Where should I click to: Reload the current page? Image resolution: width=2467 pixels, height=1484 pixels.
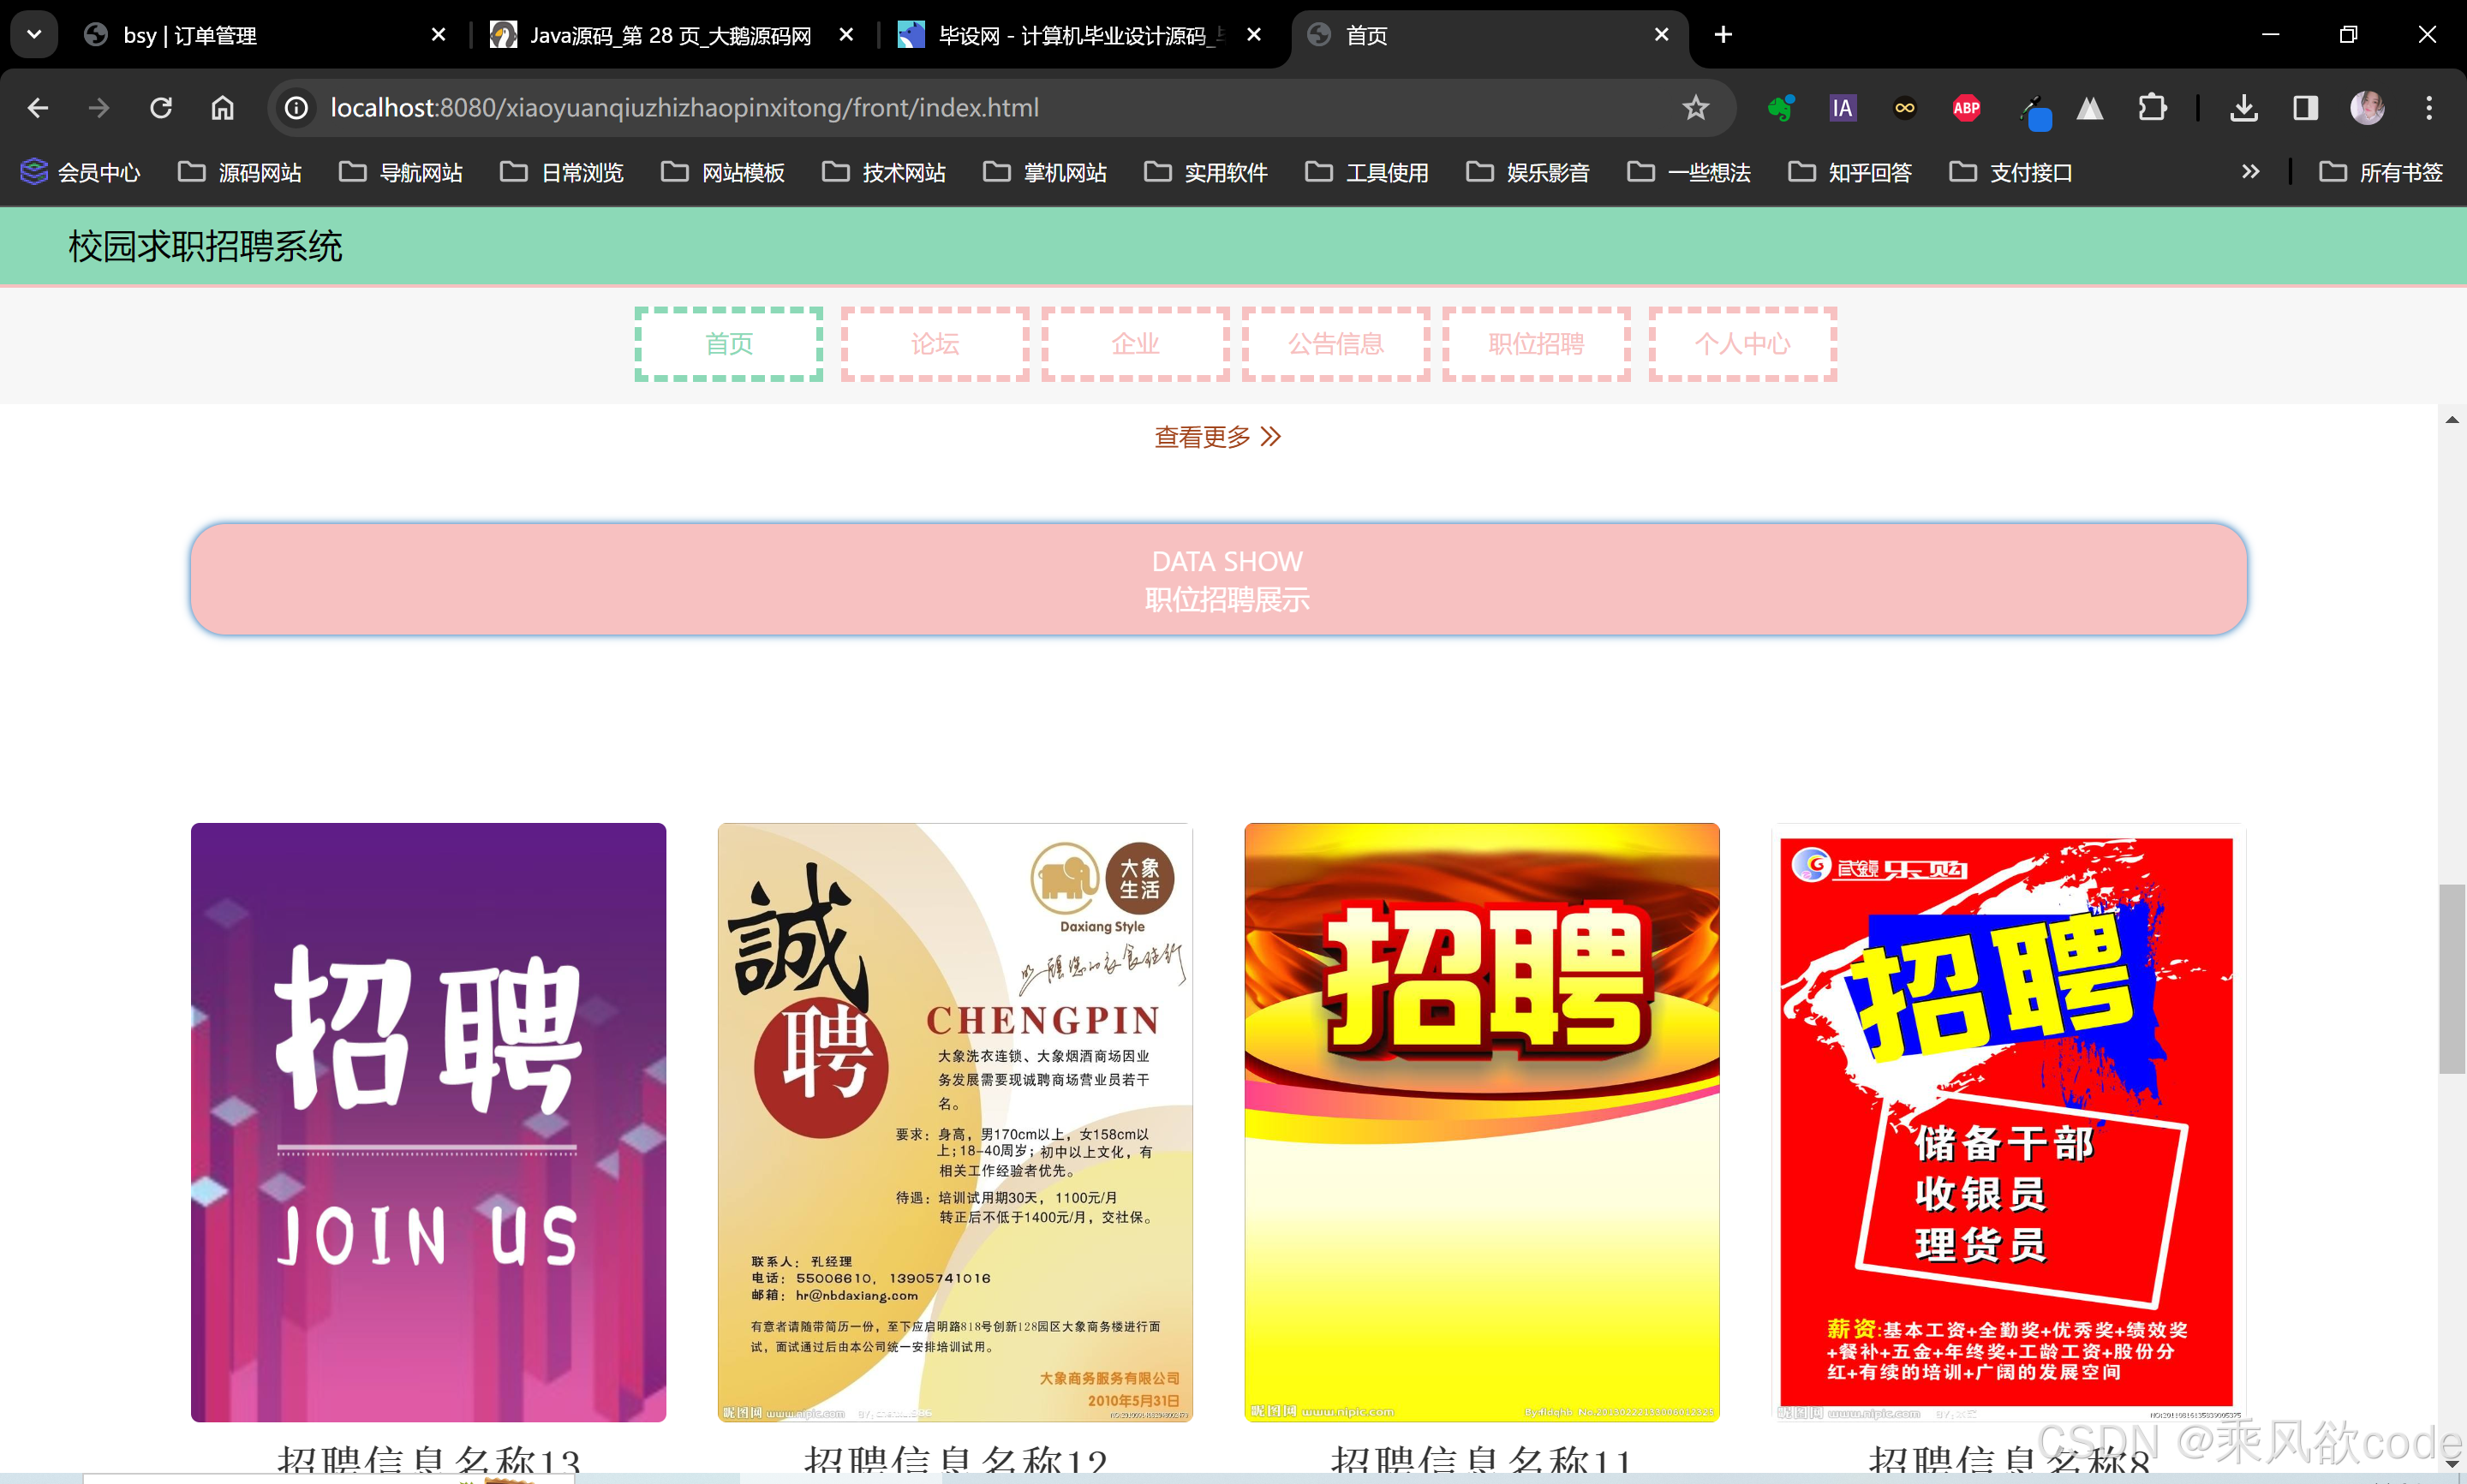pos(160,108)
